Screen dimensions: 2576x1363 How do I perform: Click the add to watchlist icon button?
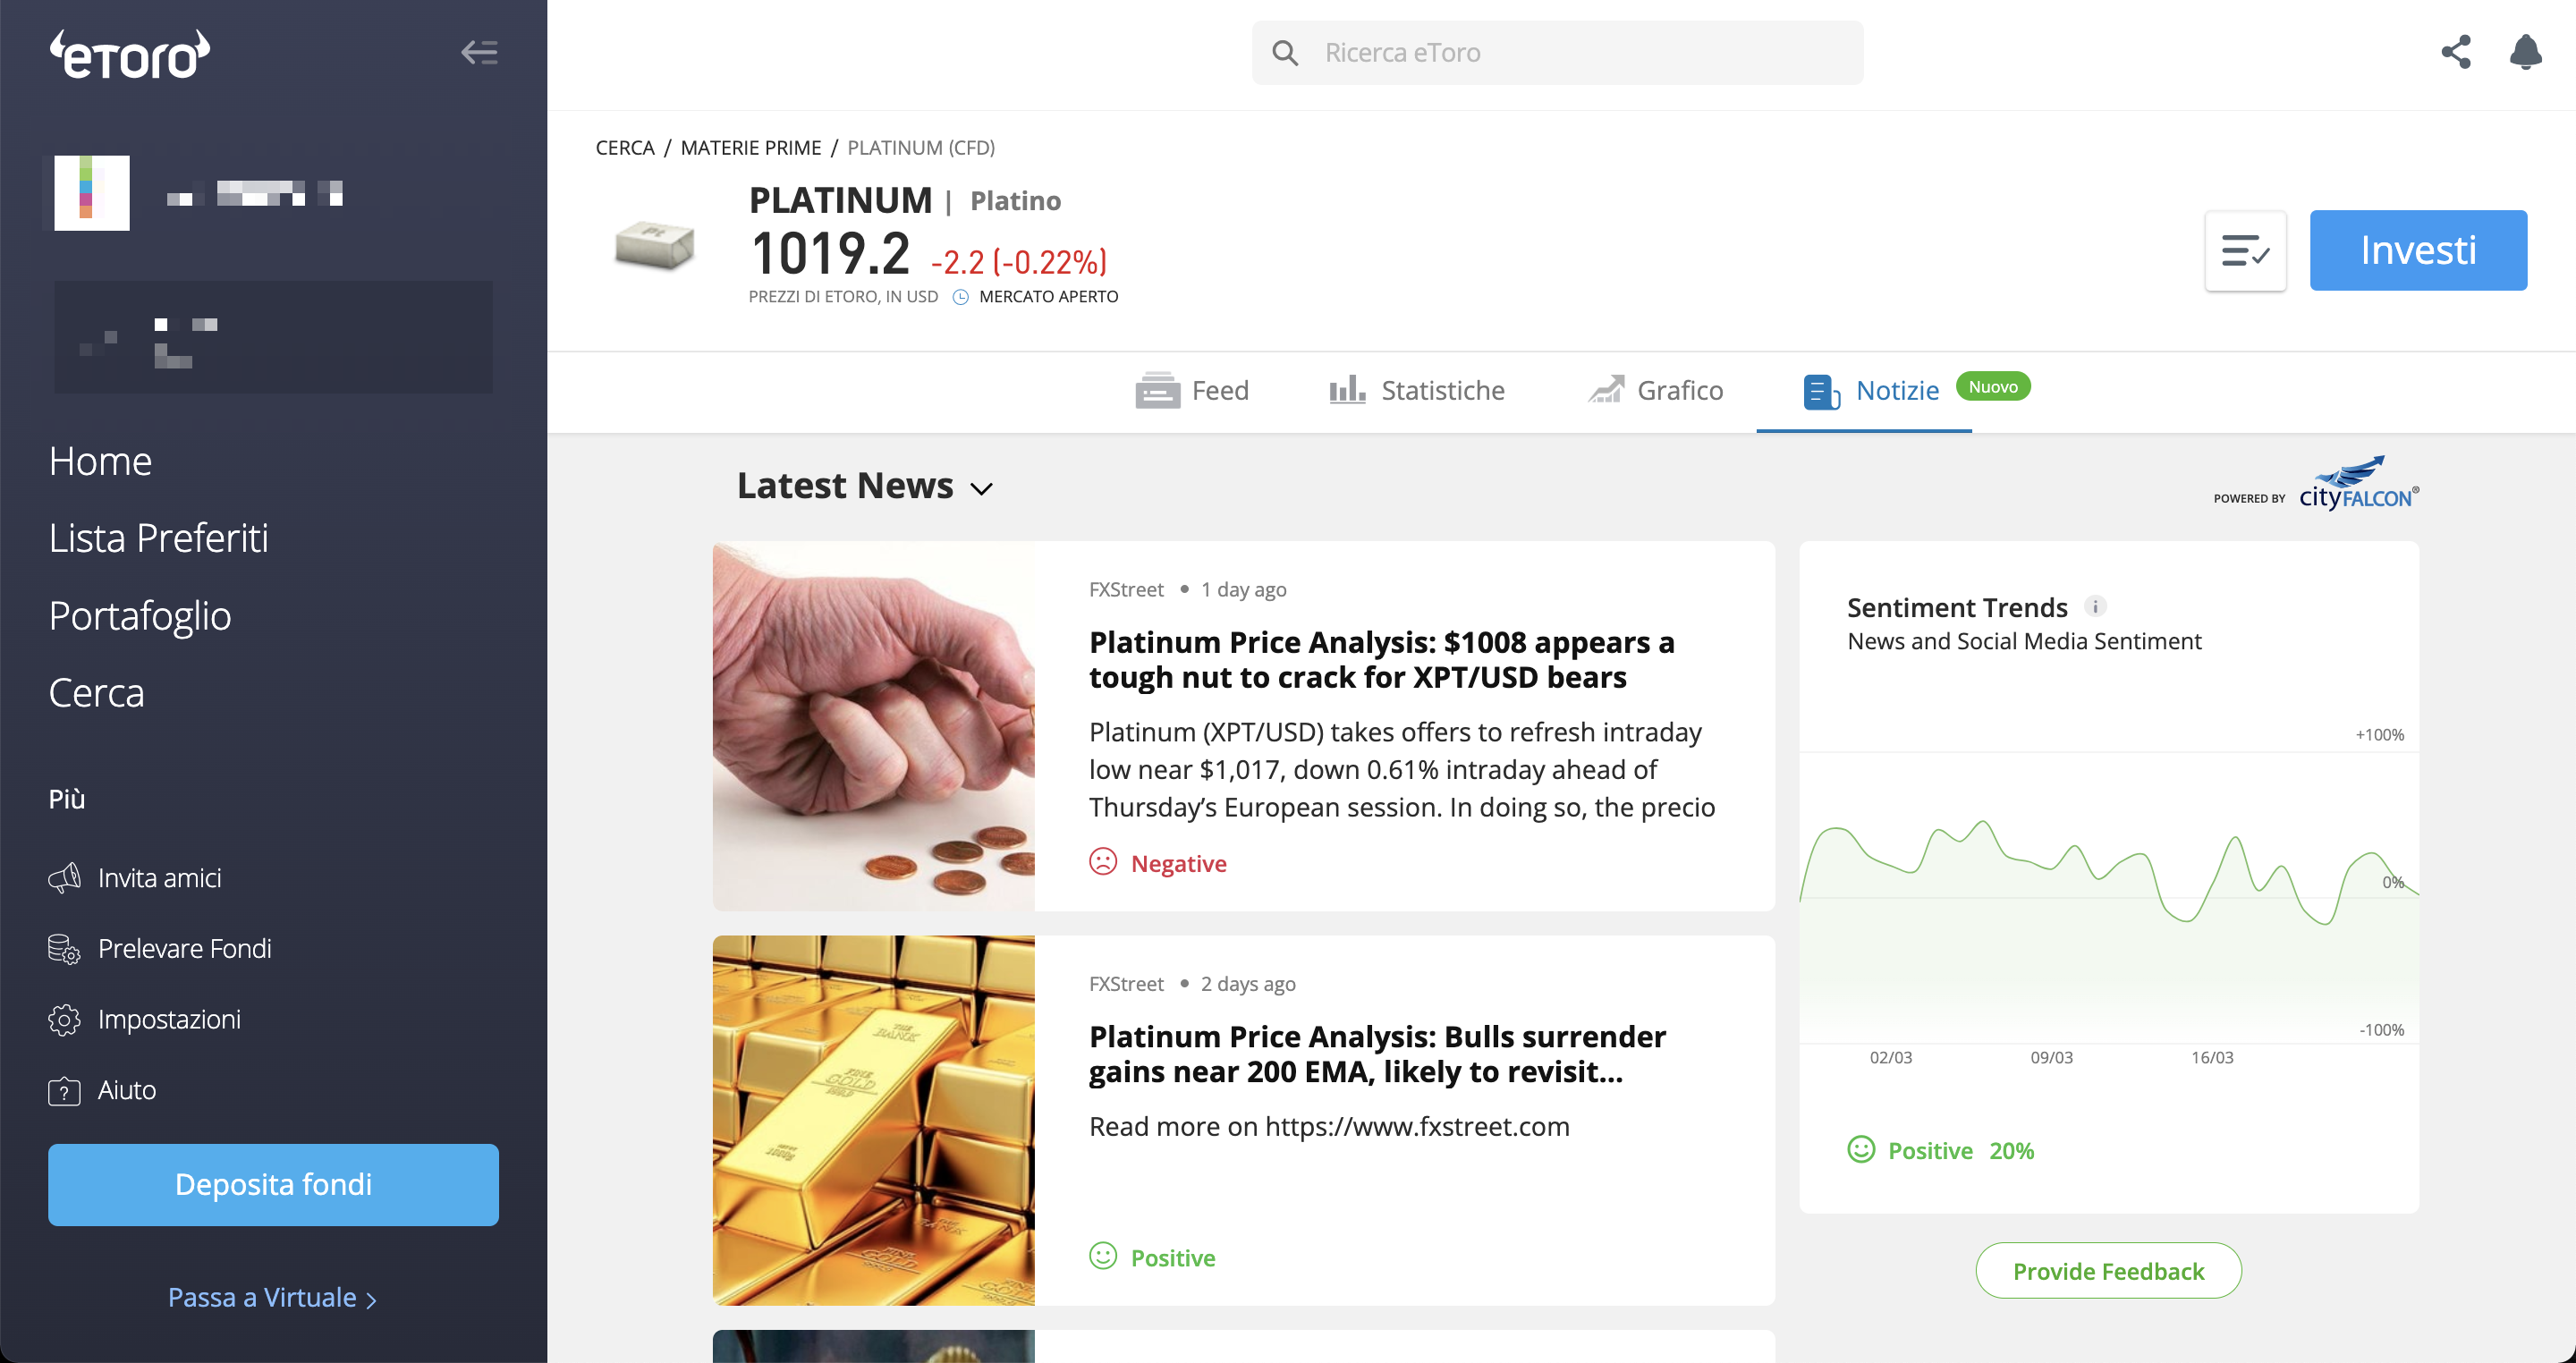2245,251
